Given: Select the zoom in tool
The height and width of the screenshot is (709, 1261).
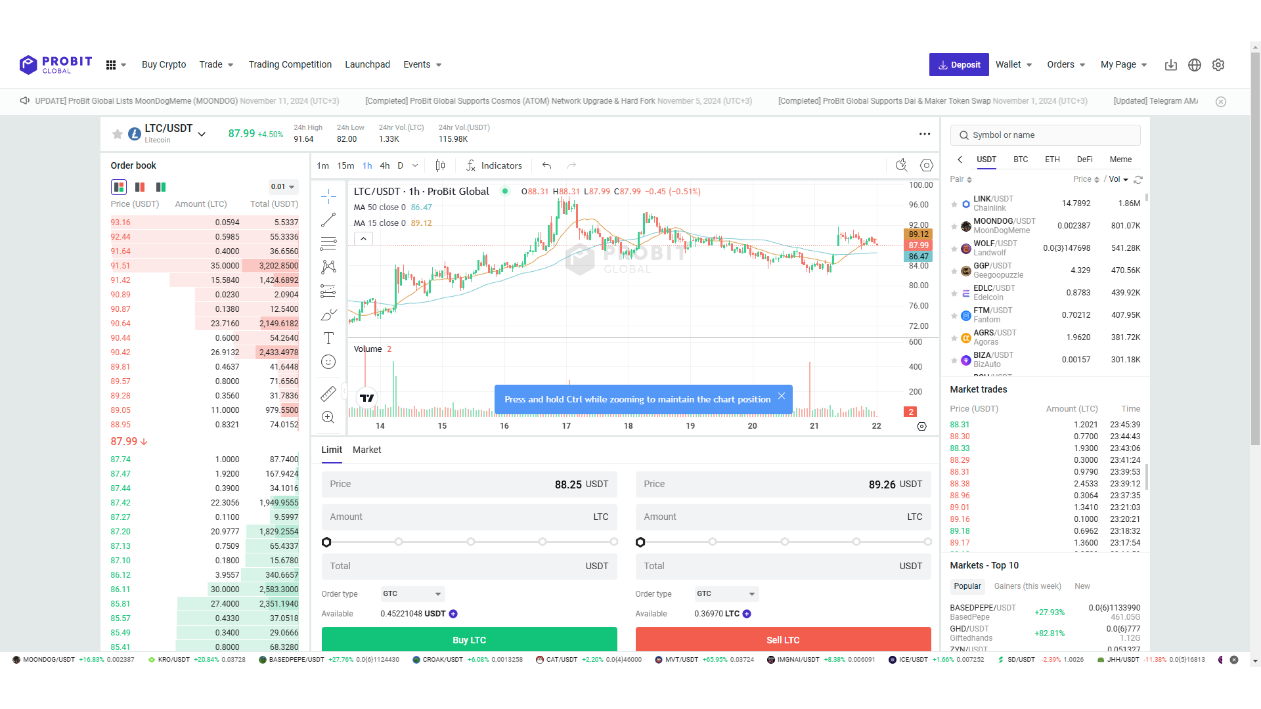Looking at the screenshot, I should [328, 417].
